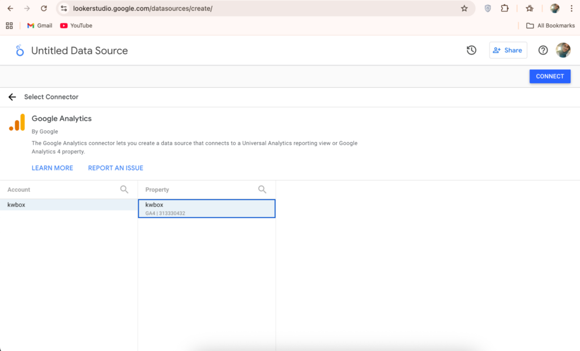Open the Google apps grid shortcut

pyautogui.click(x=9, y=25)
